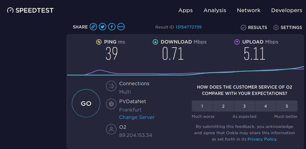
Task: Open more share options ellipsis icon
Action: tap(121, 27)
